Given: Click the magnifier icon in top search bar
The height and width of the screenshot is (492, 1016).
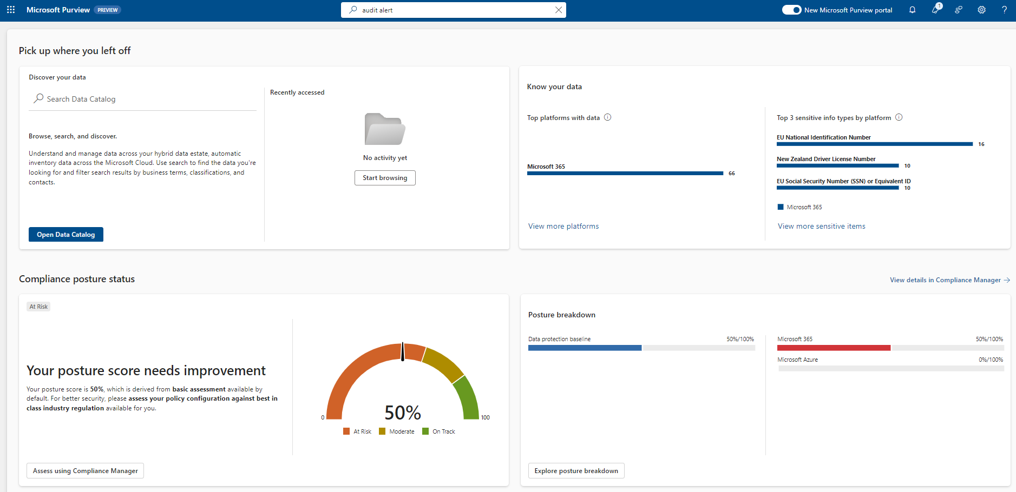Looking at the screenshot, I should (353, 10).
